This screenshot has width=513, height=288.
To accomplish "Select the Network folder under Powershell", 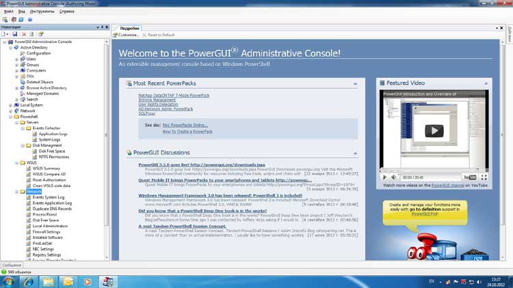I will click(34, 192).
